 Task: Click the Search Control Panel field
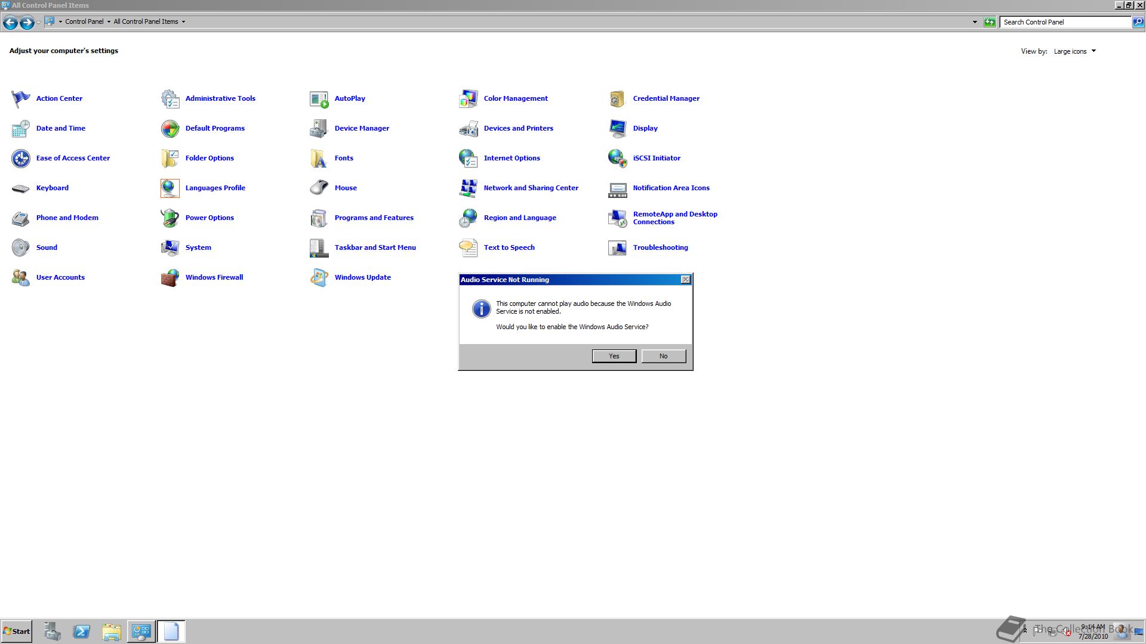[x=1065, y=22]
